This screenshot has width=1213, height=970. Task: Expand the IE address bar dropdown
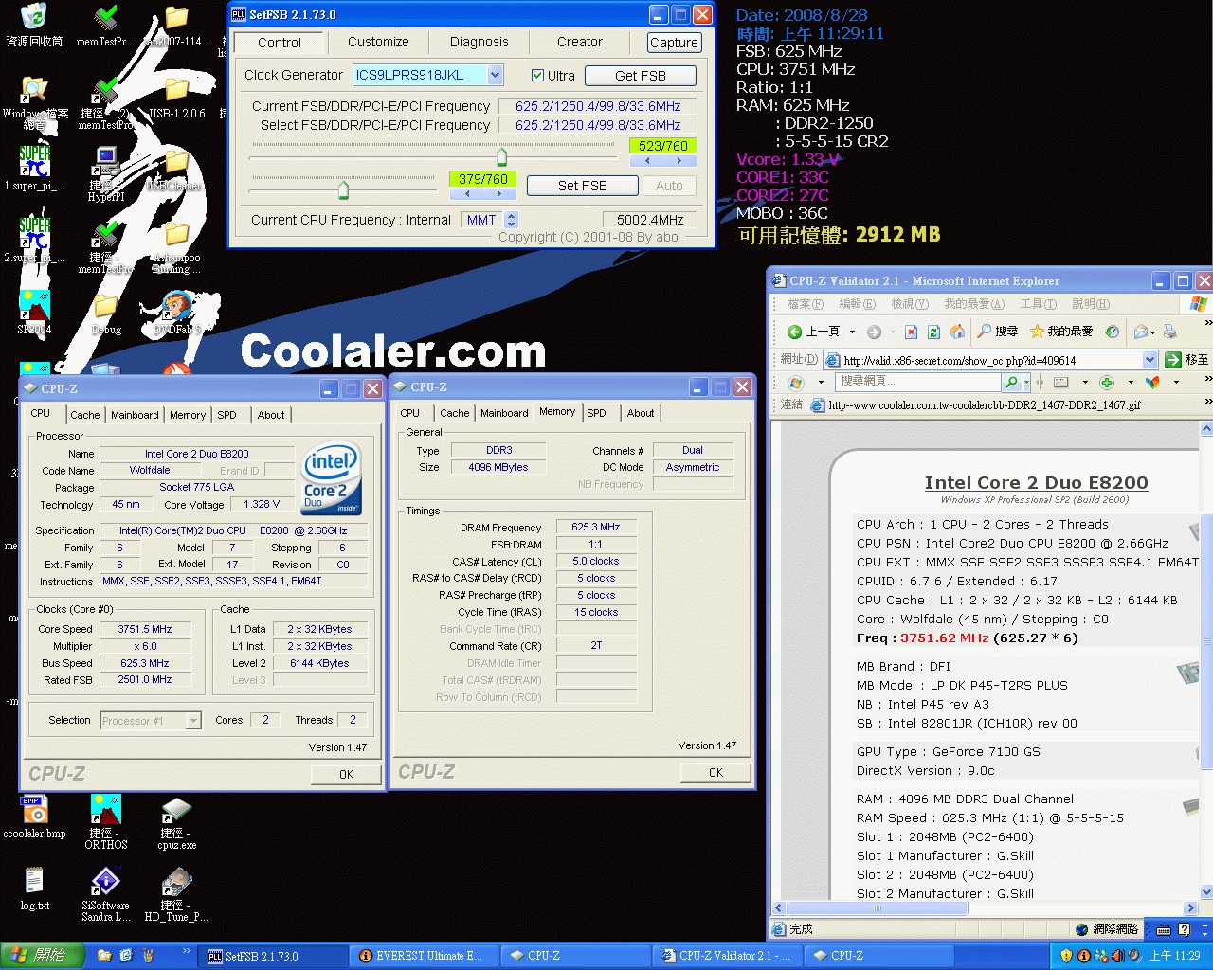[1150, 360]
